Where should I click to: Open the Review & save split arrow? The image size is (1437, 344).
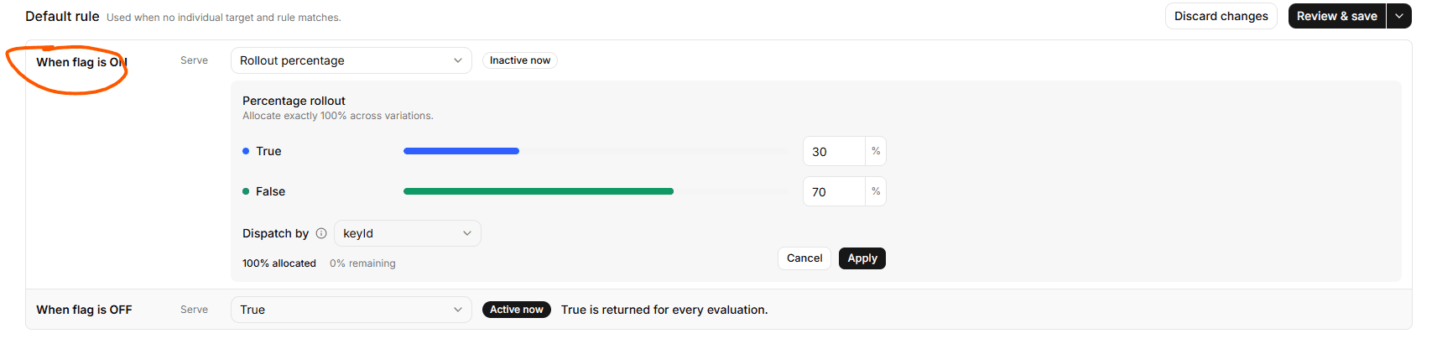pyautogui.click(x=1399, y=16)
